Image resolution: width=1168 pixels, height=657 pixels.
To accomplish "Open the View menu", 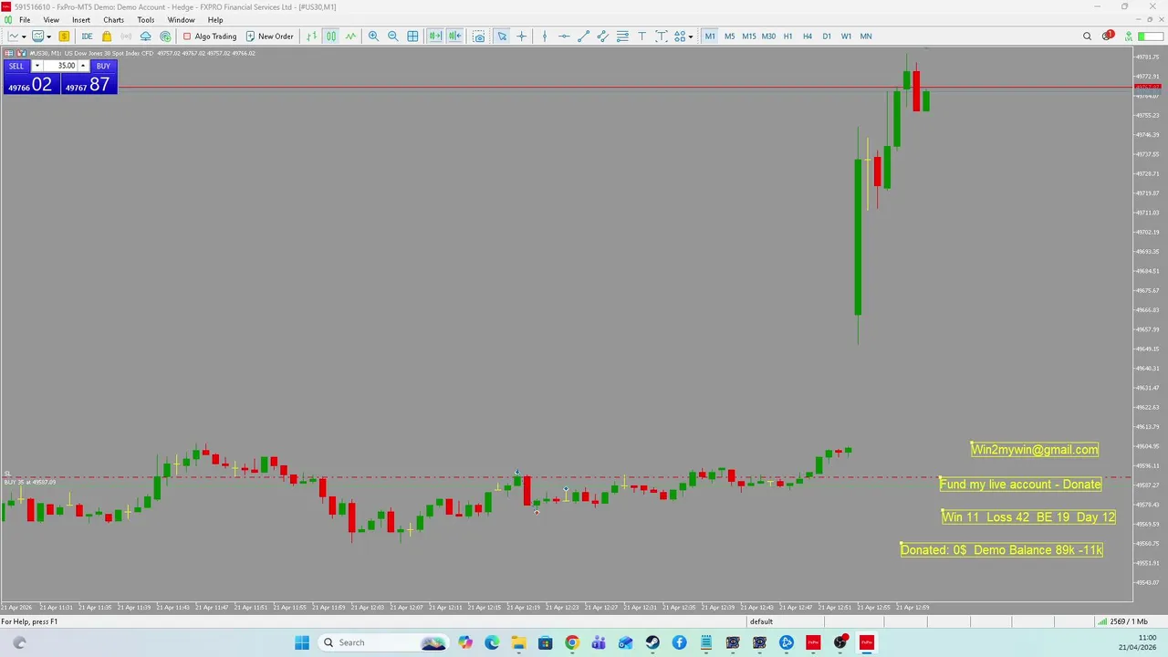I will point(51,20).
